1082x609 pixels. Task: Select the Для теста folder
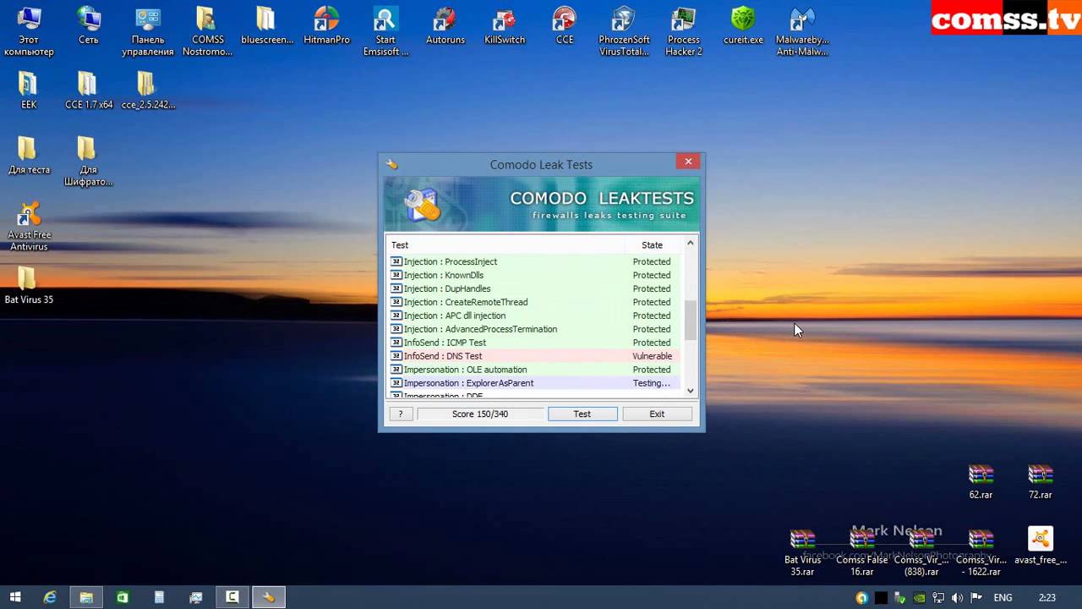coord(29,155)
